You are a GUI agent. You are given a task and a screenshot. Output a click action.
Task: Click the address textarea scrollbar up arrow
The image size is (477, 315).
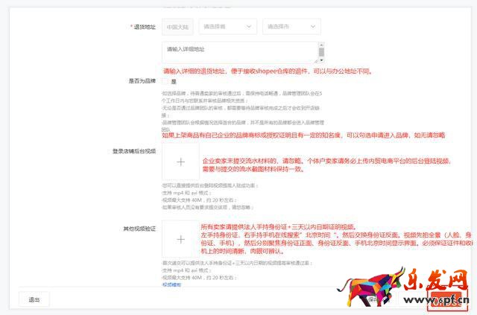[320, 46]
